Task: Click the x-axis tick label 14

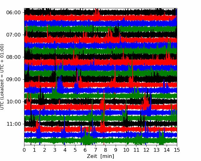Action: click(167, 150)
